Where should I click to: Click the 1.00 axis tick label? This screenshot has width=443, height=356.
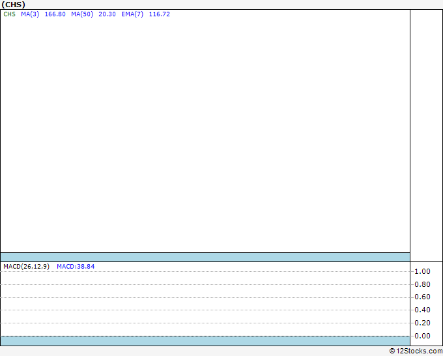pyautogui.click(x=422, y=271)
